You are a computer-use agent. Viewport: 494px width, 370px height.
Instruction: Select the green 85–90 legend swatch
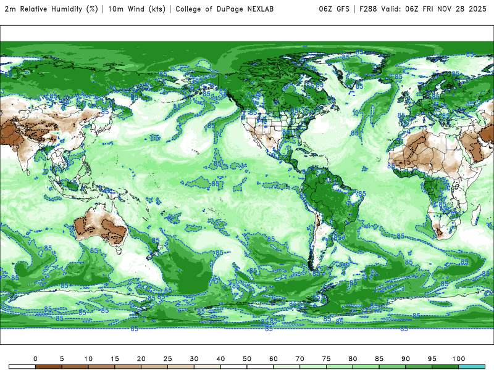393,367
